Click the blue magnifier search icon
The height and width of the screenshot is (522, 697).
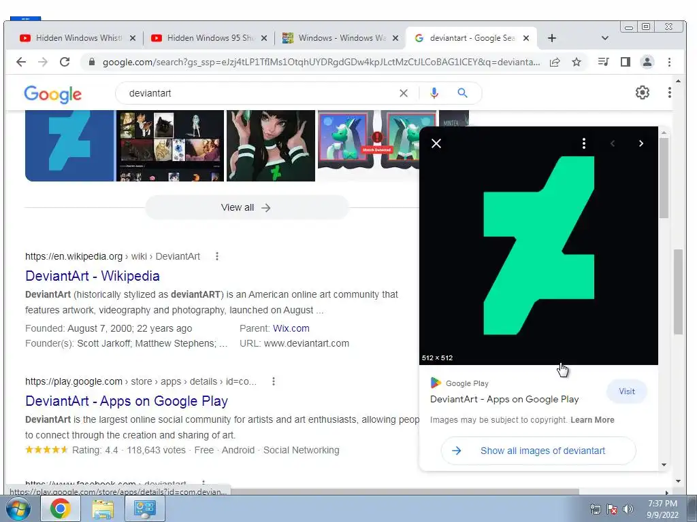462,93
